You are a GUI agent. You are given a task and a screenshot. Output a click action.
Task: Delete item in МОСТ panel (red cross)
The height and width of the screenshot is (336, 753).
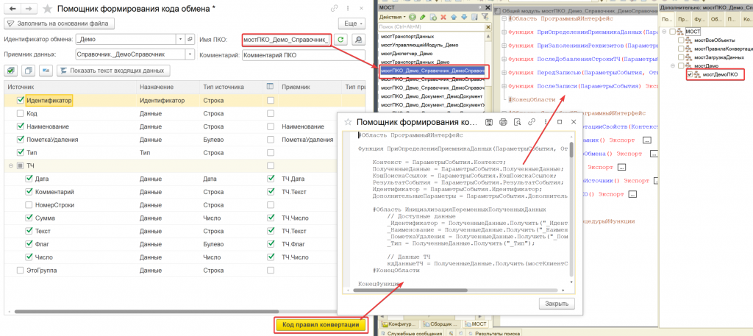(443, 17)
